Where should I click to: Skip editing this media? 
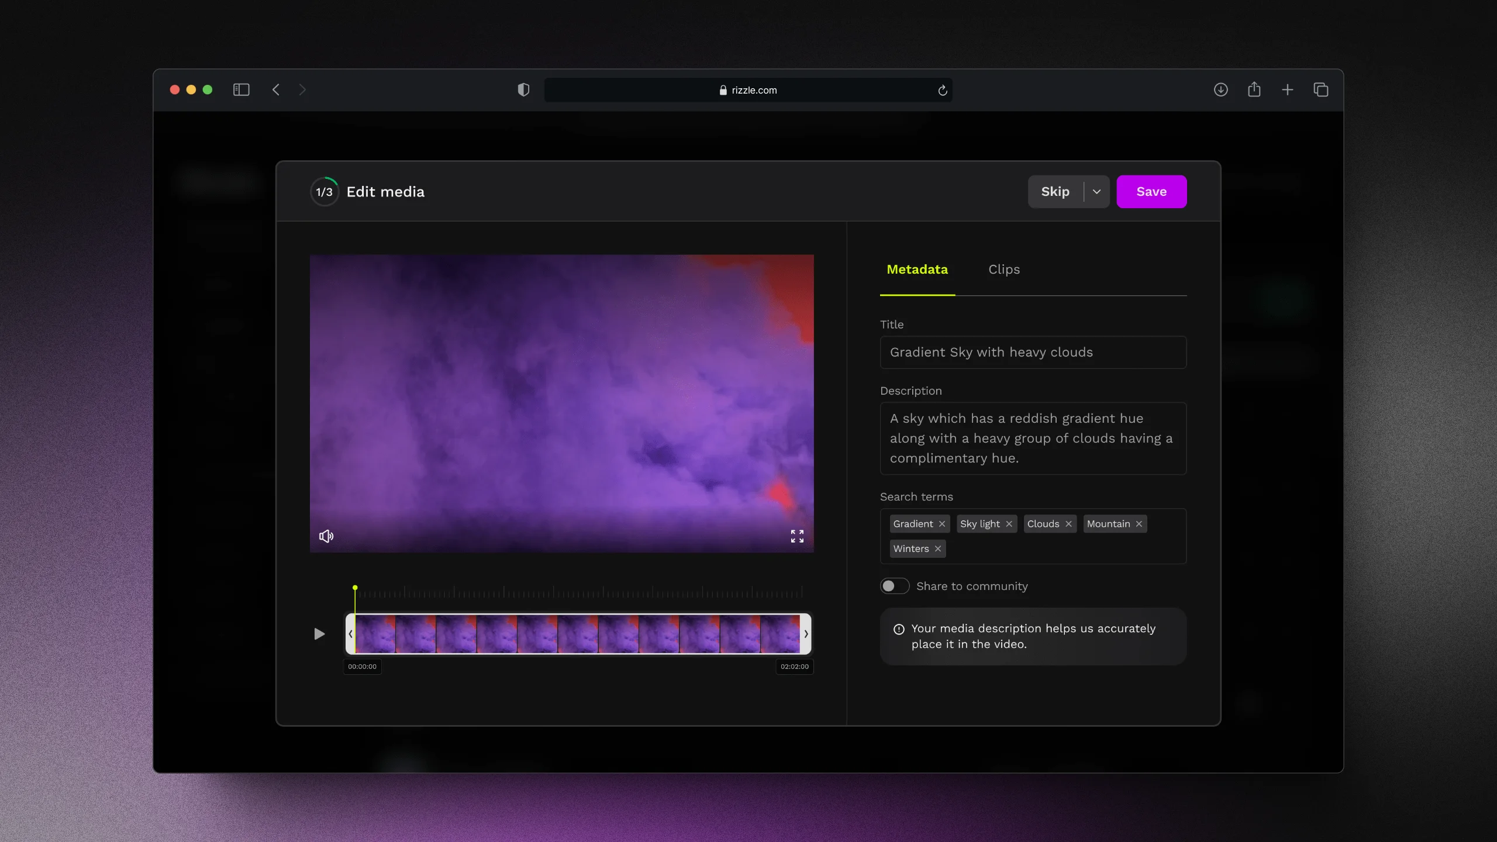tap(1056, 192)
